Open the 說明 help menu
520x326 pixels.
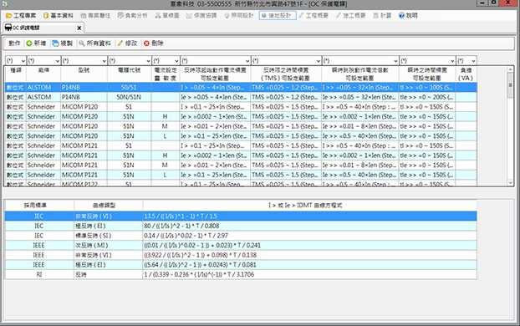[408, 16]
